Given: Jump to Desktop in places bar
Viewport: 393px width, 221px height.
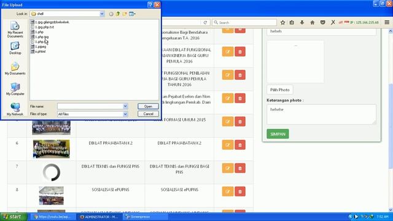Looking at the screenshot, I should tap(15, 48).
